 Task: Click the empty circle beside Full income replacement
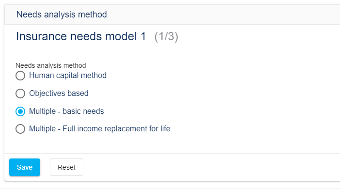[x=20, y=129]
